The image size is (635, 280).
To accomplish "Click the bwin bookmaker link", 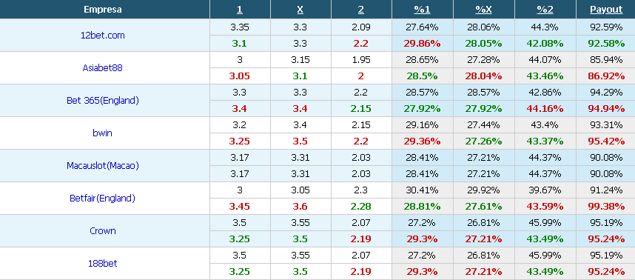I will [x=102, y=133].
